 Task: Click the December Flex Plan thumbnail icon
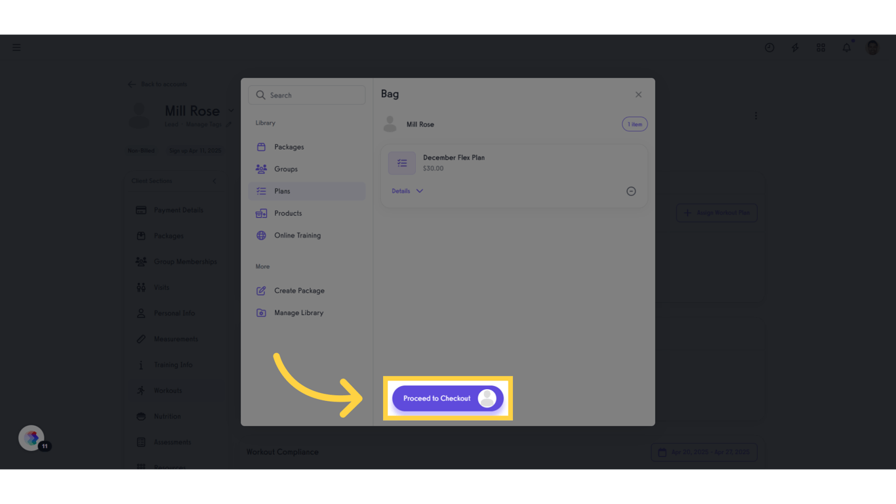(402, 163)
